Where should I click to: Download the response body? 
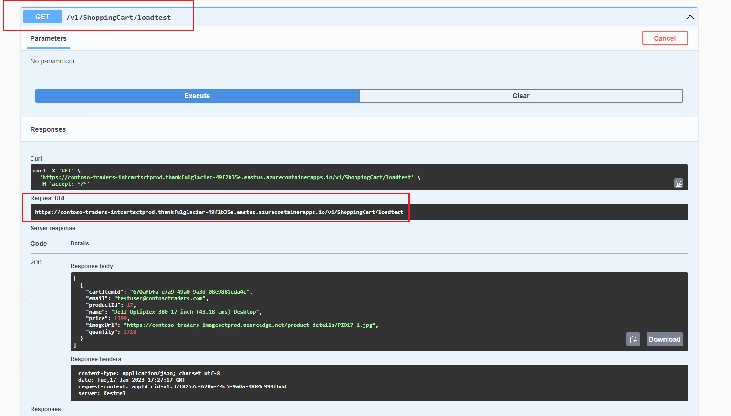[x=664, y=339]
